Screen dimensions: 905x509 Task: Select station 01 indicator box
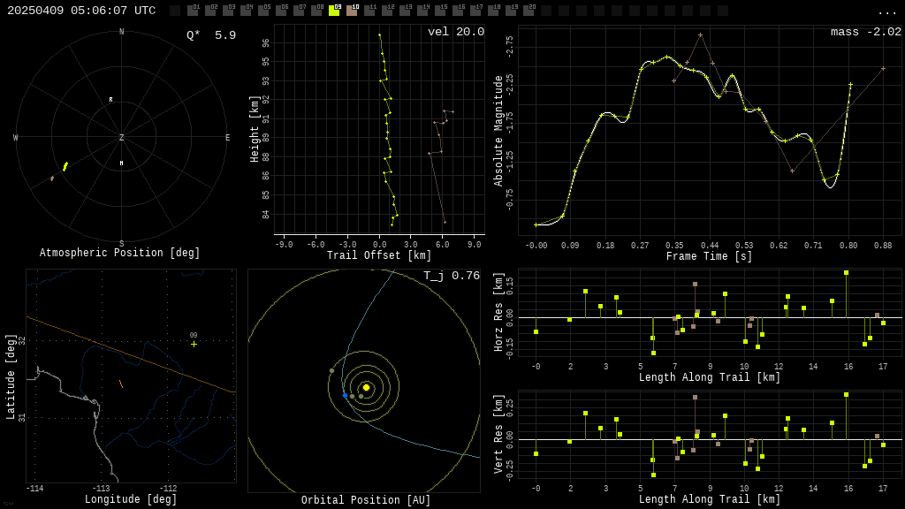(194, 11)
